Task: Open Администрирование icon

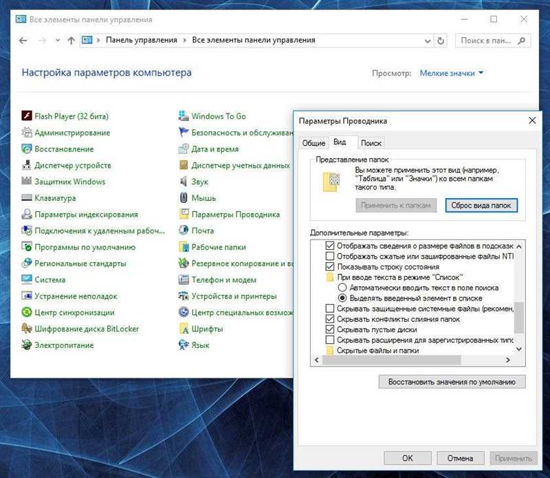Action: [x=27, y=132]
